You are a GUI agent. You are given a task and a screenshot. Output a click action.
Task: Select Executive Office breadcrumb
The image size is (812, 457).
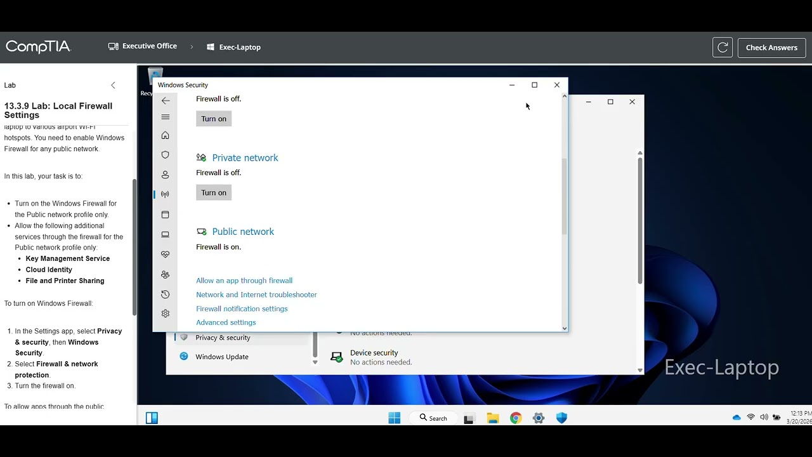(143, 46)
